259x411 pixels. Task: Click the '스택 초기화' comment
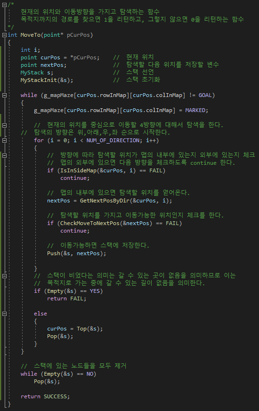click(137, 80)
